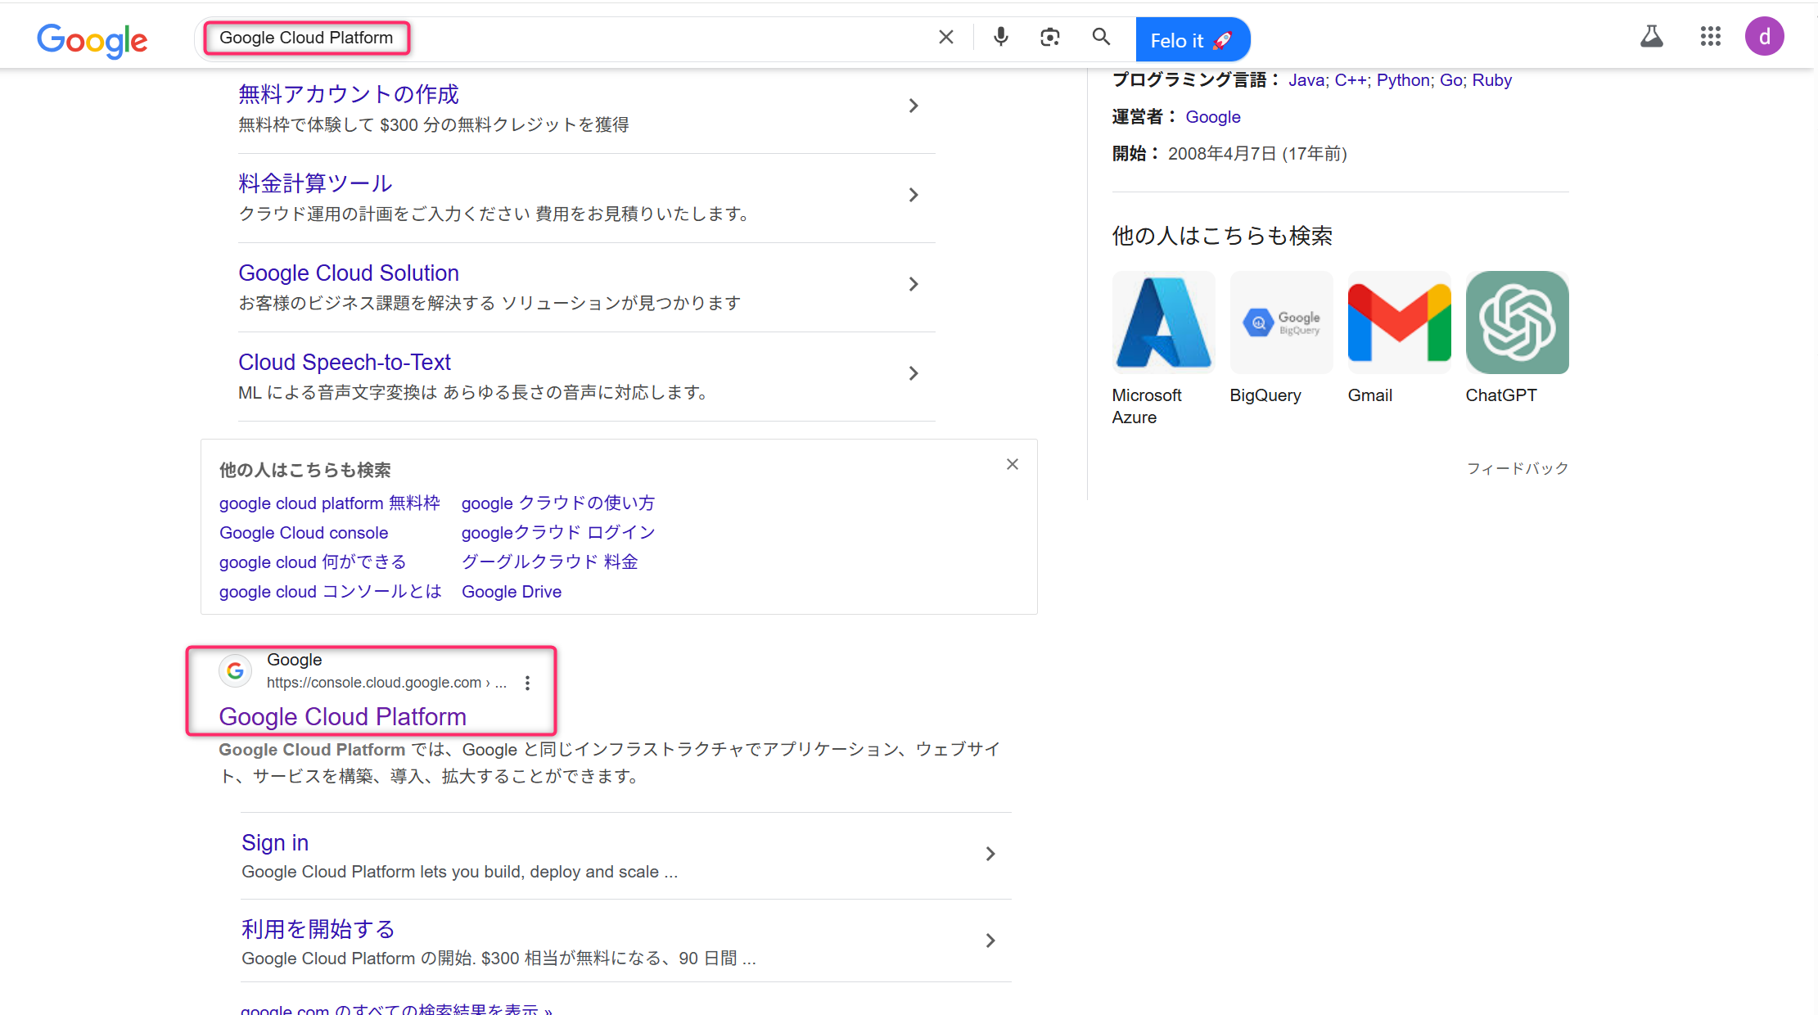Viewport: 1818px width, 1015px height.
Task: Click the Google logo
Action: [92, 40]
